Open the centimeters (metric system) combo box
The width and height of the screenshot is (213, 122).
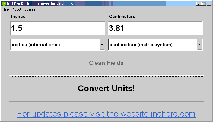[x=155, y=45]
